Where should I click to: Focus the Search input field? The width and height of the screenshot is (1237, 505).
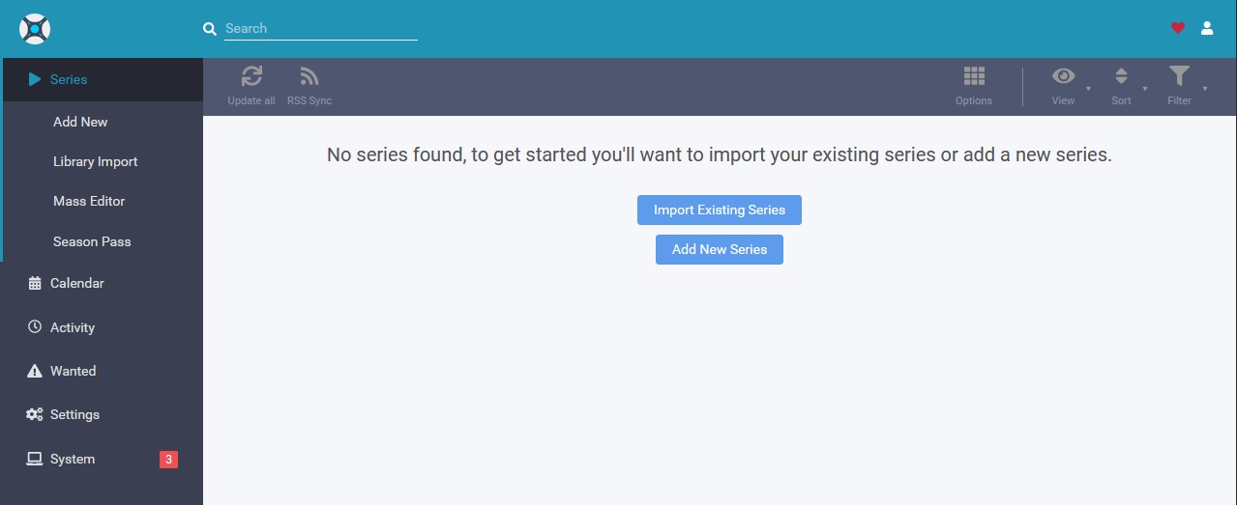(321, 29)
